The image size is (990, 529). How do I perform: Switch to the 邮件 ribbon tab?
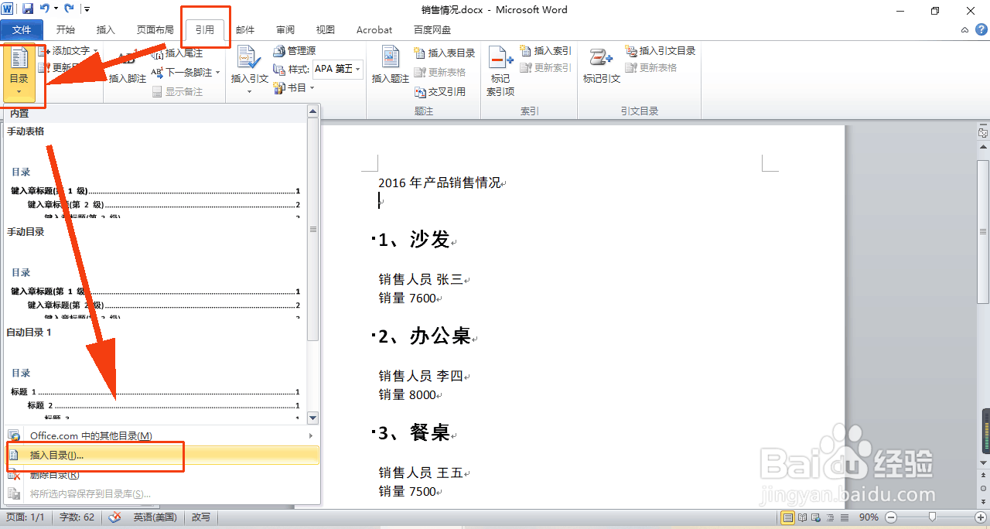[x=245, y=30]
